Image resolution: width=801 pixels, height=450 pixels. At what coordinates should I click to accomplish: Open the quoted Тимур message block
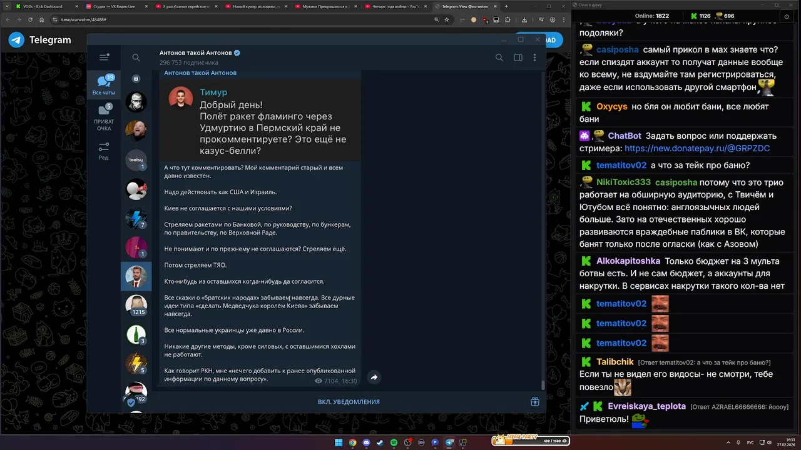260,121
